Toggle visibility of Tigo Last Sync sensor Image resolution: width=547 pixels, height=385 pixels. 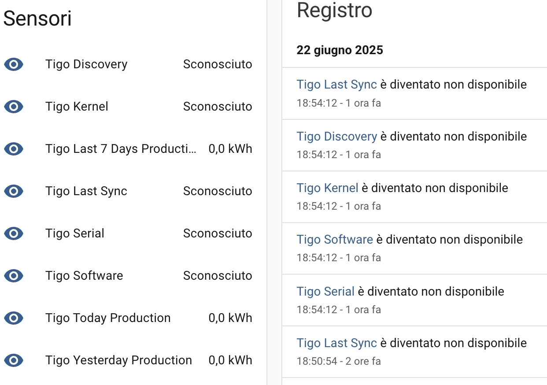[14, 191]
